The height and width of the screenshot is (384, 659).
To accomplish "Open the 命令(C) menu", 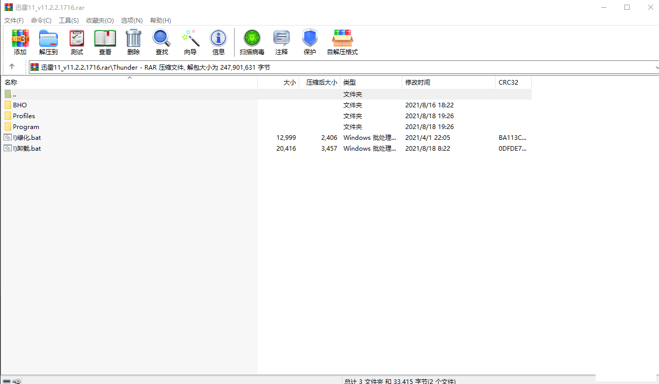I will (41, 20).
